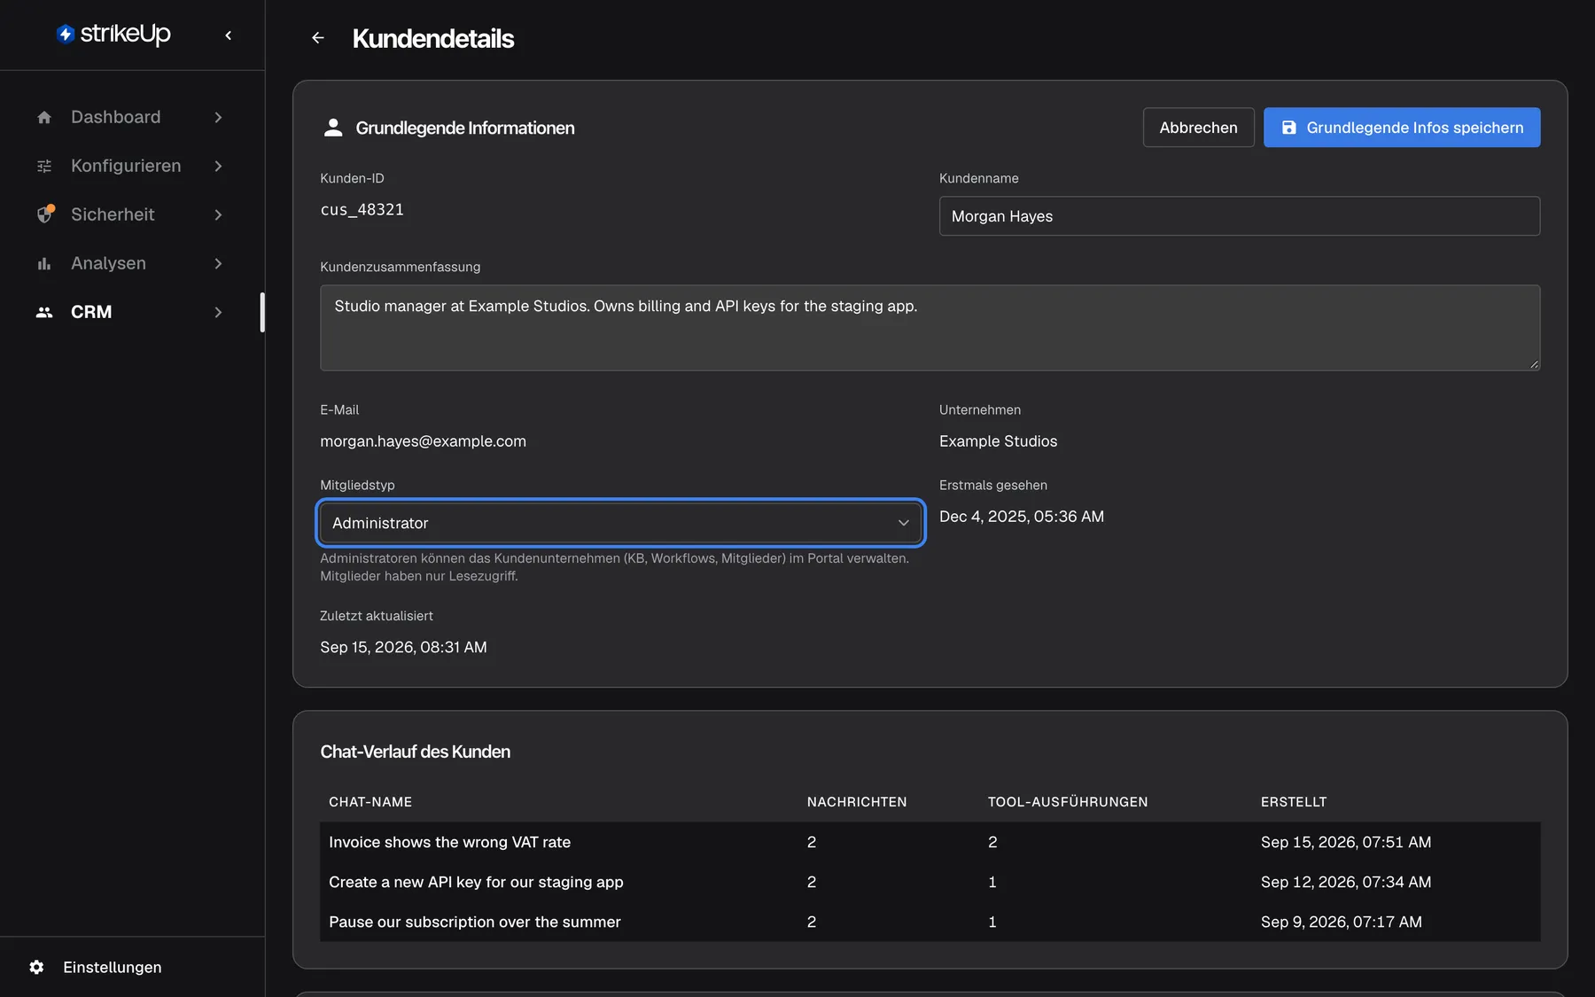Image resolution: width=1595 pixels, height=997 pixels.
Task: Open Einstellungen in the sidebar
Action: [112, 967]
